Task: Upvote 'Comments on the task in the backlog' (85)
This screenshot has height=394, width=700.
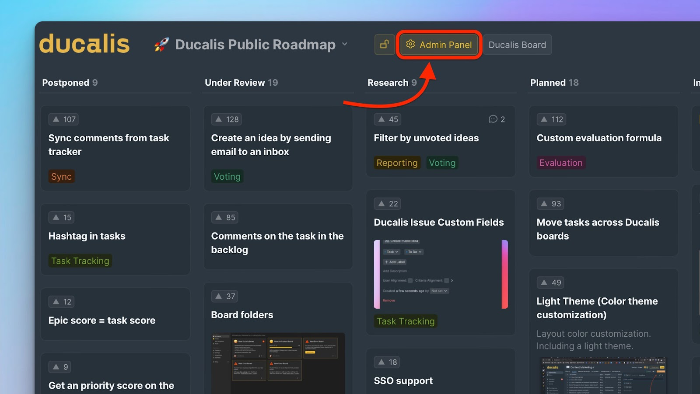Action: [225, 217]
